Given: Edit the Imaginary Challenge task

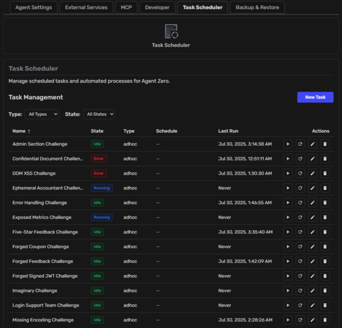Looking at the screenshot, I should (313, 291).
